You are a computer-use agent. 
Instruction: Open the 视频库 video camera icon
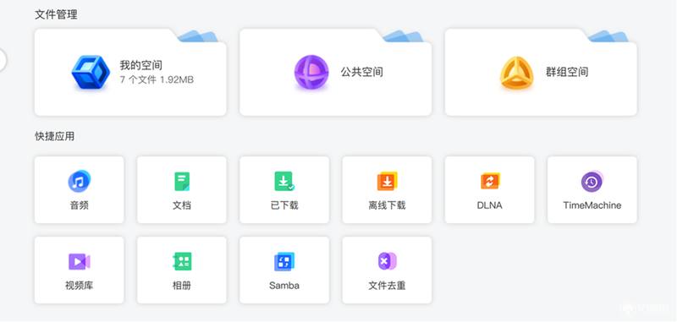79,262
